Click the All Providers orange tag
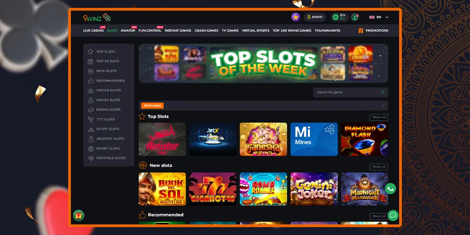Image resolution: width=470 pixels, height=235 pixels. click(152, 105)
